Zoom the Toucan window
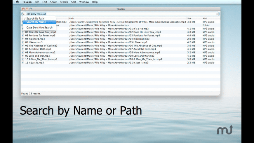 [x=31, y=9]
